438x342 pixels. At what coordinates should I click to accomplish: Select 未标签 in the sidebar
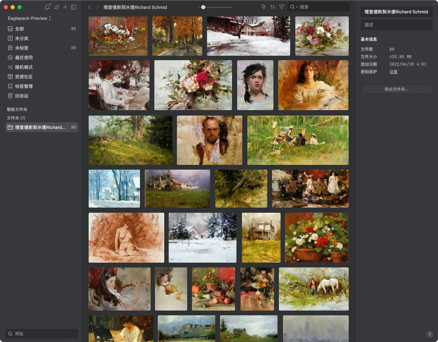coord(42,48)
